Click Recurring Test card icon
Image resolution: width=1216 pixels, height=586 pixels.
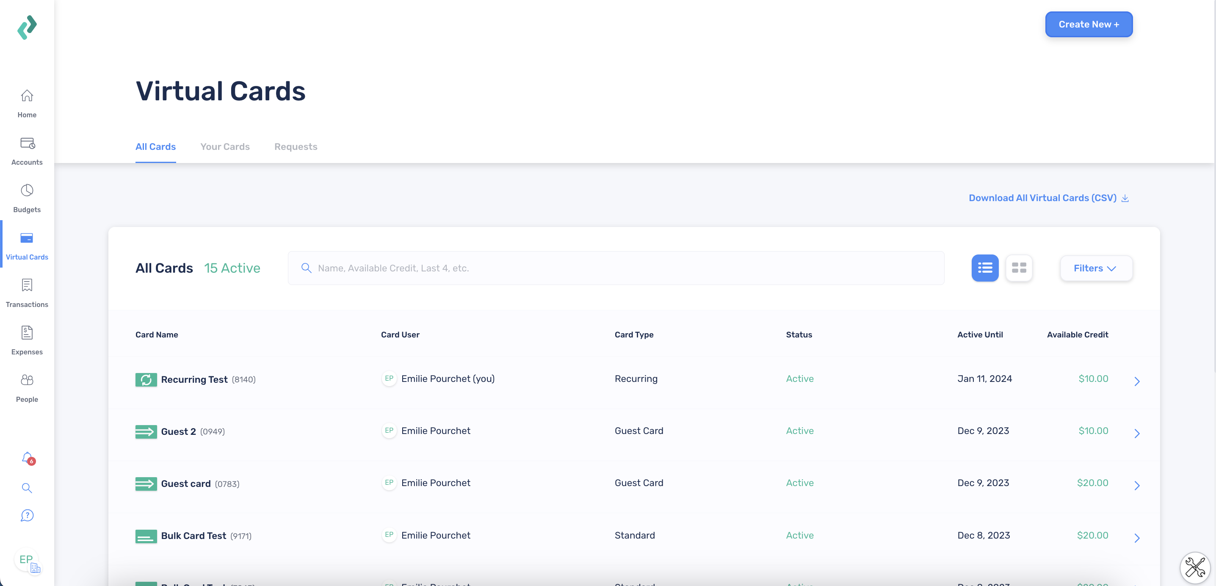[146, 380]
